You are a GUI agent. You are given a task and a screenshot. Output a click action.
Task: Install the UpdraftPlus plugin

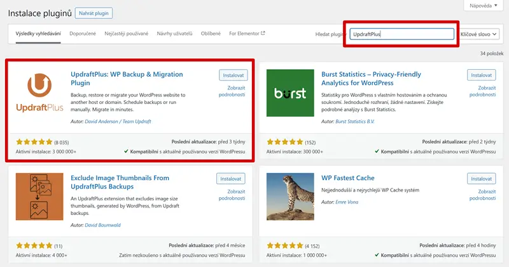[233, 75]
